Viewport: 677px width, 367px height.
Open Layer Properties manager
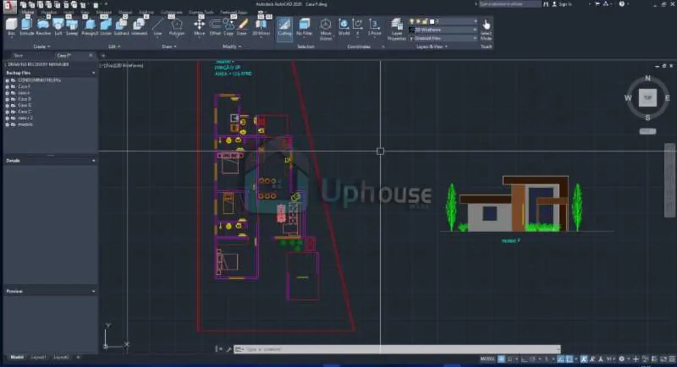click(x=397, y=28)
